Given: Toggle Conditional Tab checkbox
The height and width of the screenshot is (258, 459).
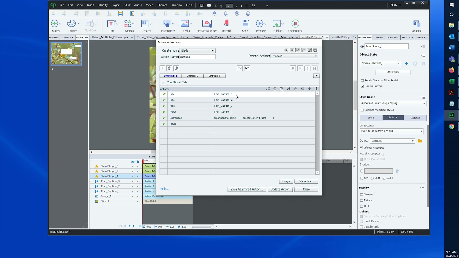Looking at the screenshot, I should tap(164, 82).
